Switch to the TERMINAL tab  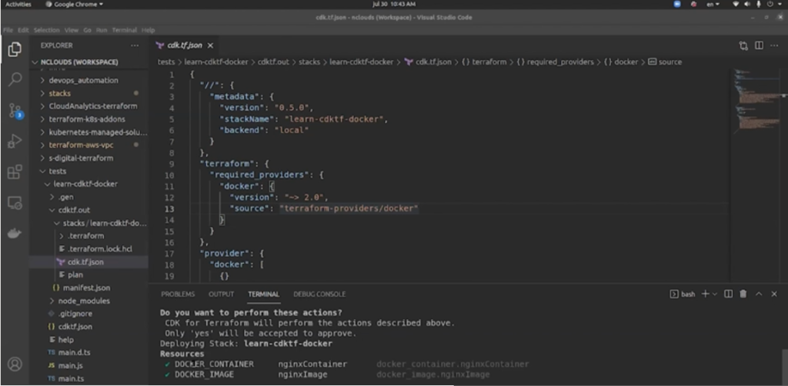point(263,294)
